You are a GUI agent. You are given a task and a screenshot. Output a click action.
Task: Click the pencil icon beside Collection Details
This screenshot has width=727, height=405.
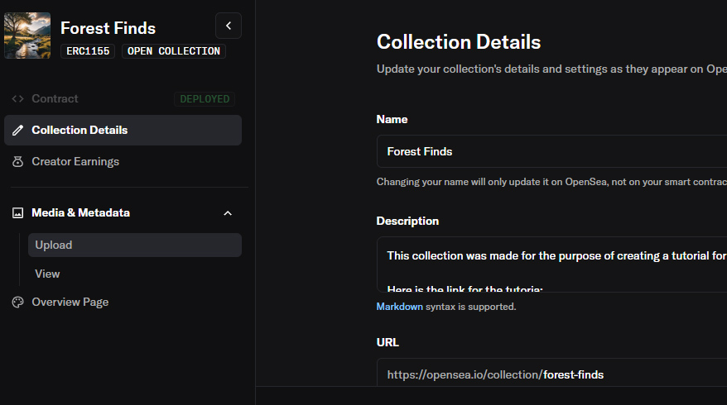[17, 131]
